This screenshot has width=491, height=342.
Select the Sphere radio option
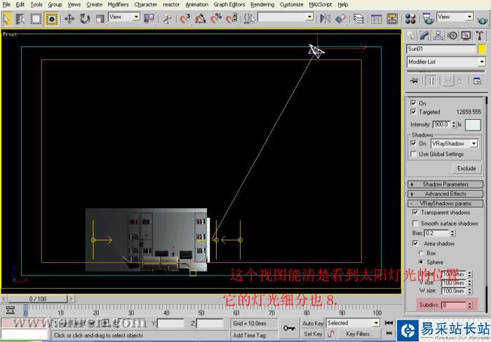[421, 262]
